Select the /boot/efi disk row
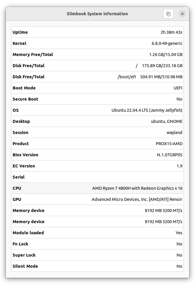195x285 pixels. coord(97,77)
